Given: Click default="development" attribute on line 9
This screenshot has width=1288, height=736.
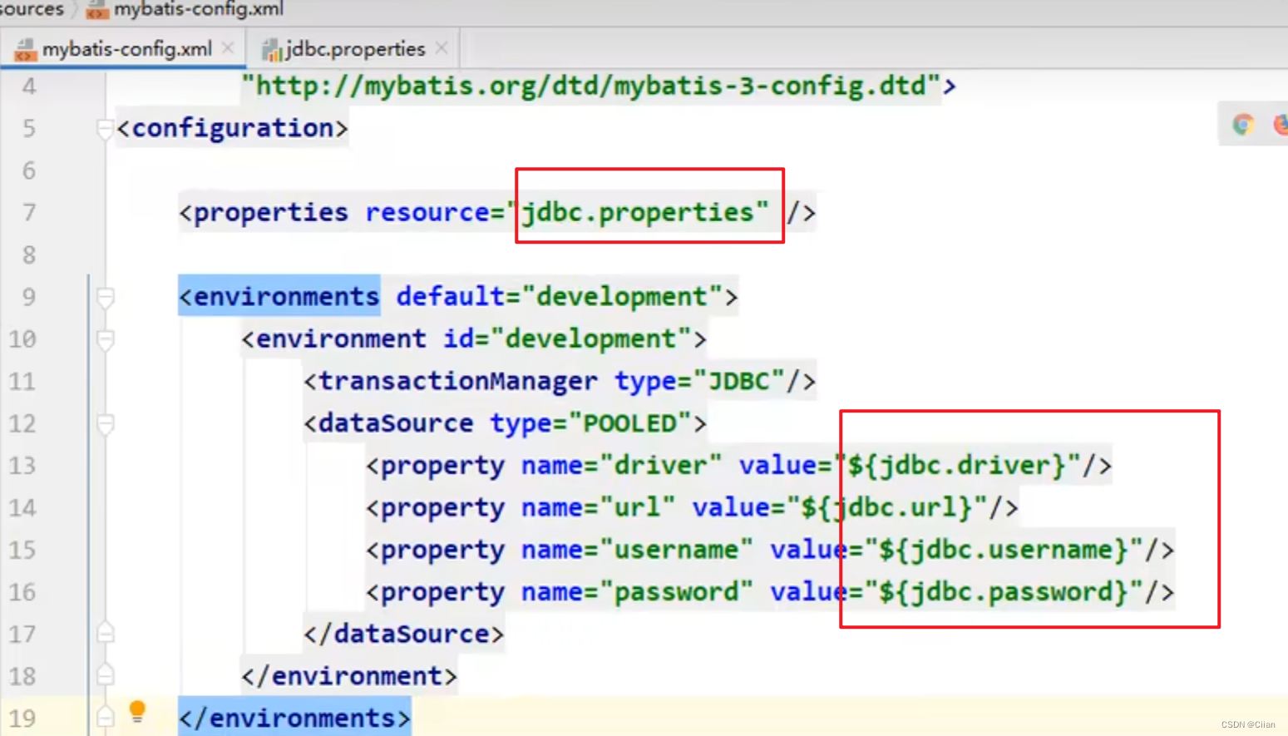Looking at the screenshot, I should coord(560,297).
